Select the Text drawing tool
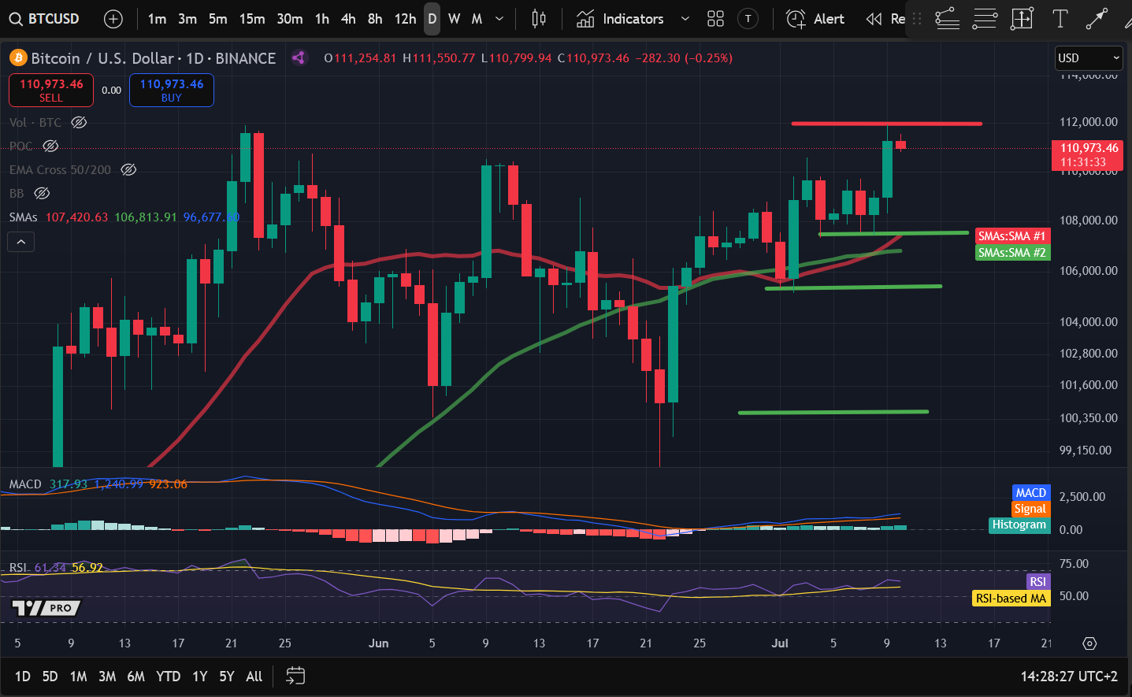The image size is (1132, 697). click(x=1060, y=19)
